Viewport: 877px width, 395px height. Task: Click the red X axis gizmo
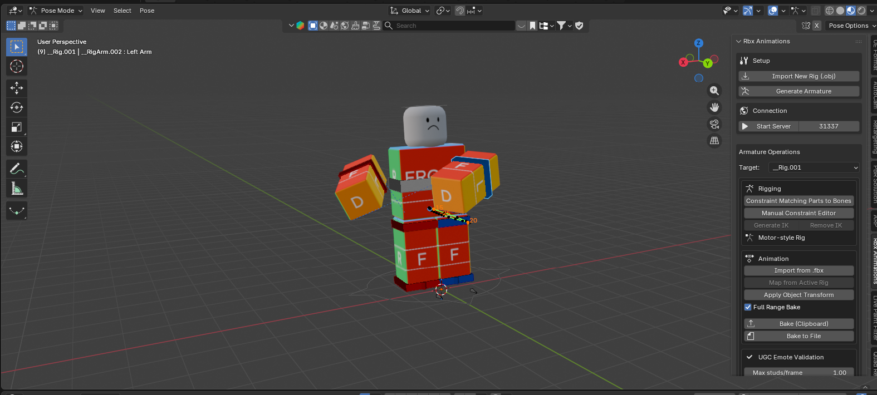click(x=683, y=62)
